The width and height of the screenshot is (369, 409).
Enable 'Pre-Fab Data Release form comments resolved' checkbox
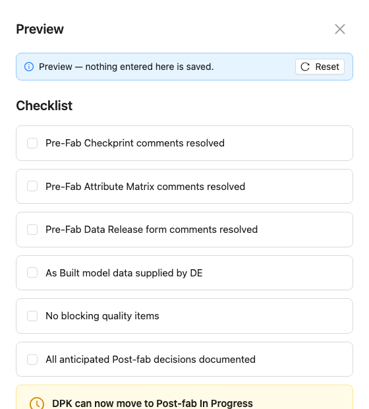click(32, 230)
